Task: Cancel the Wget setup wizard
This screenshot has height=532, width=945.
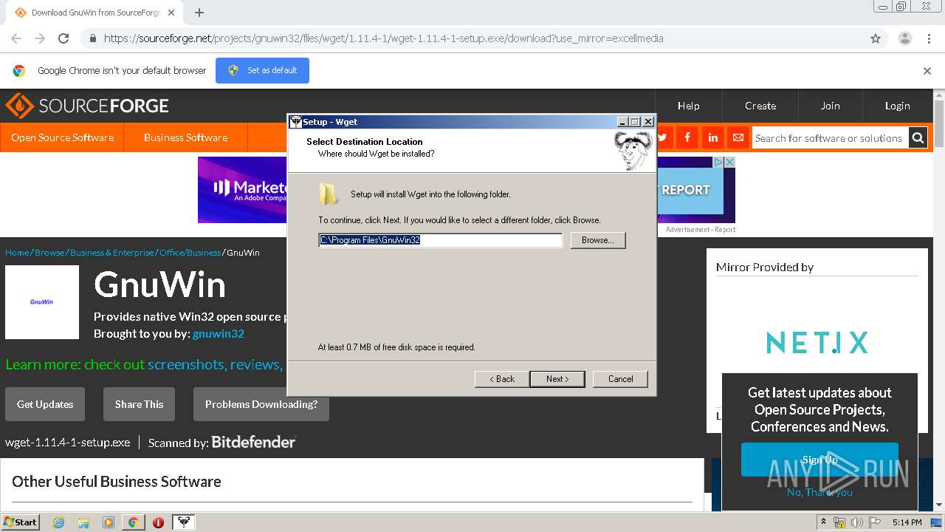Action: [620, 379]
